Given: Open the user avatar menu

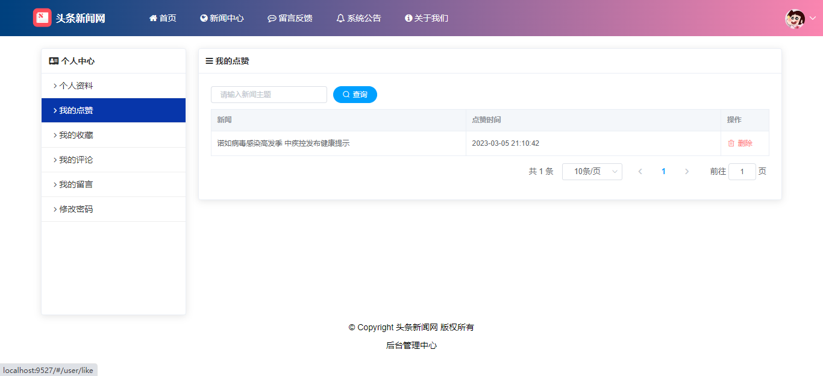Looking at the screenshot, I should [795, 19].
